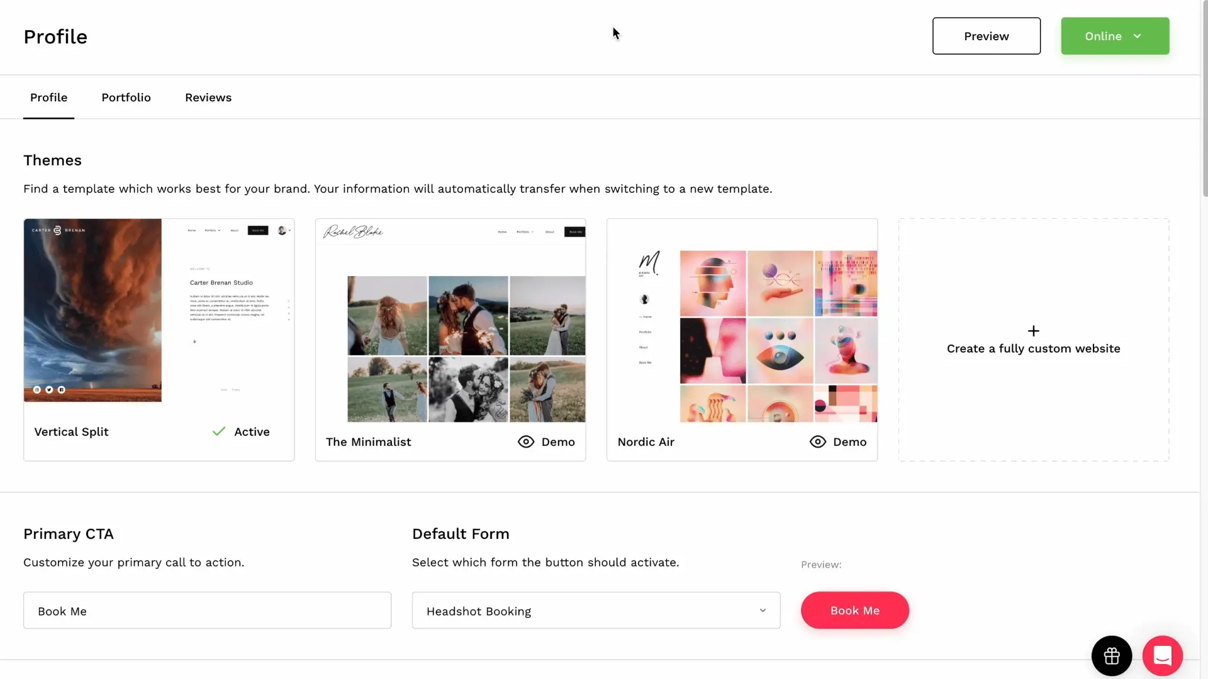Open the gift rewards icon
This screenshot has width=1208, height=679.
point(1111,656)
